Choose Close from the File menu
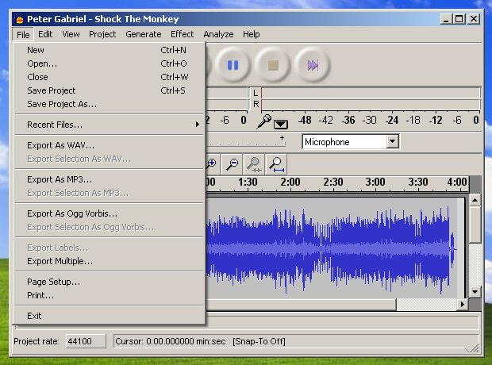The width and height of the screenshot is (492, 365). tap(110, 77)
